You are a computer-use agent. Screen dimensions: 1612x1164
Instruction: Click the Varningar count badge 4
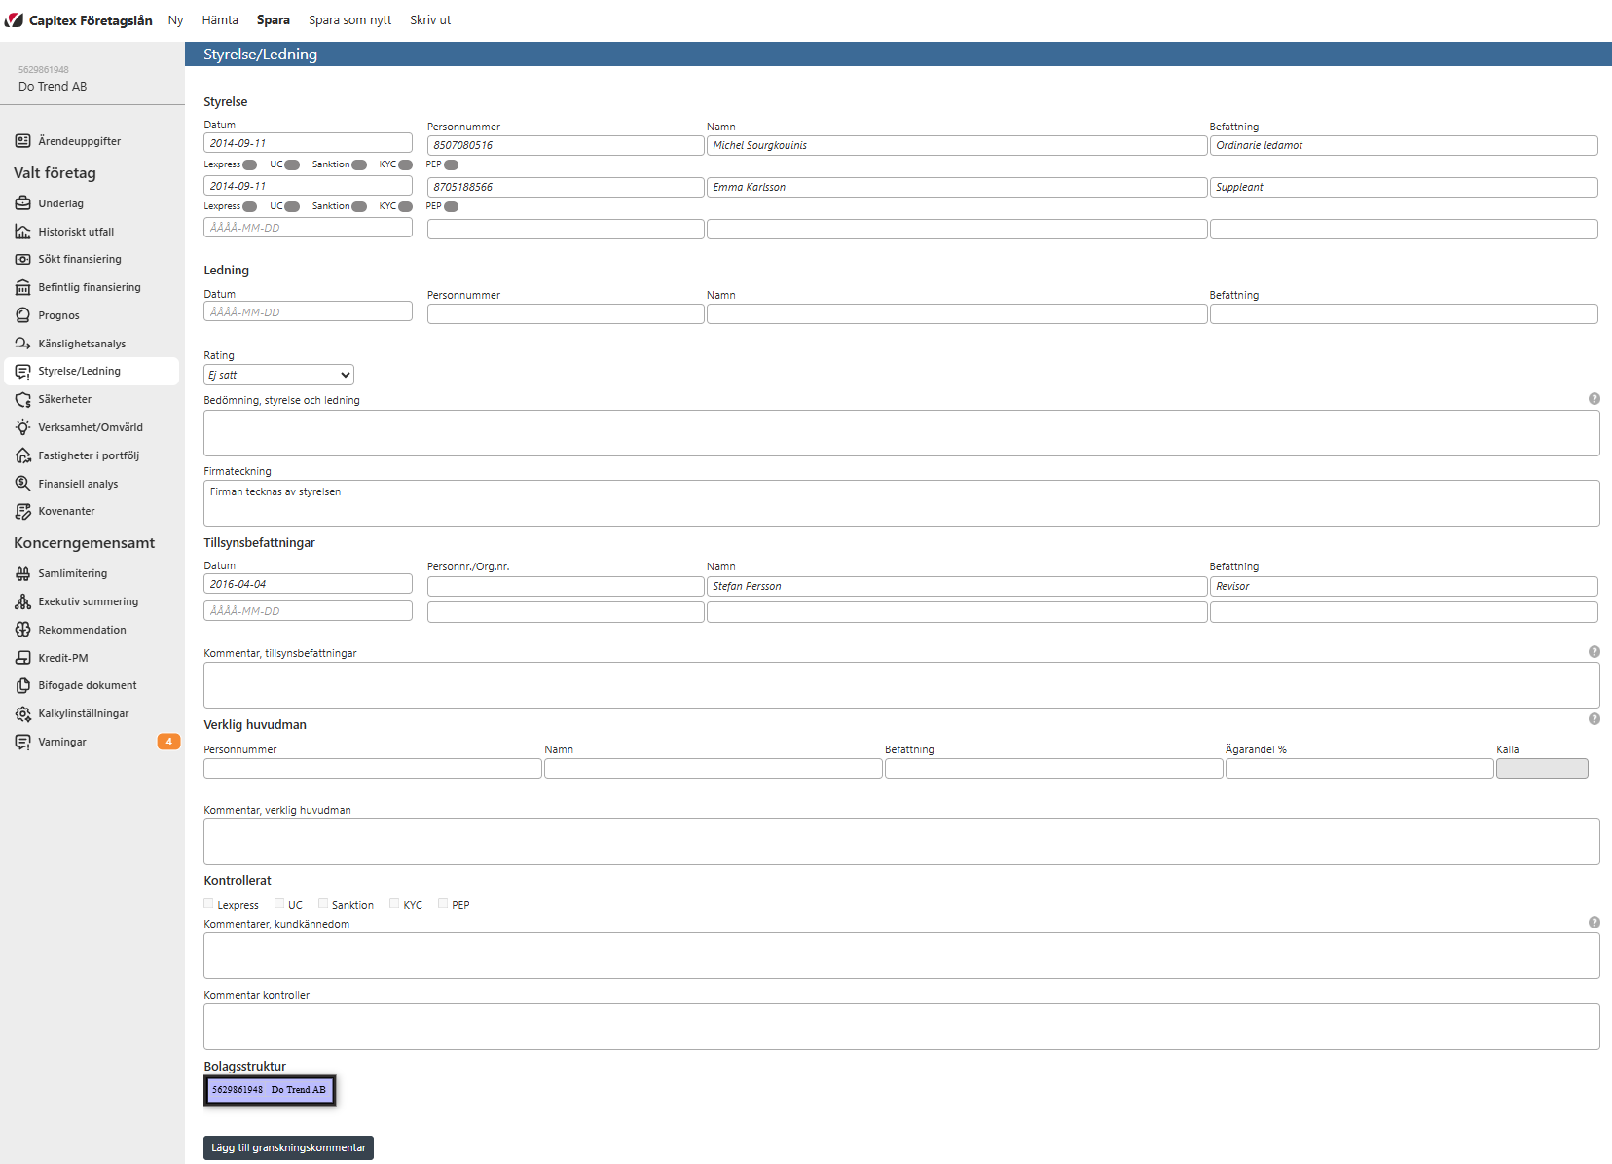(x=168, y=742)
